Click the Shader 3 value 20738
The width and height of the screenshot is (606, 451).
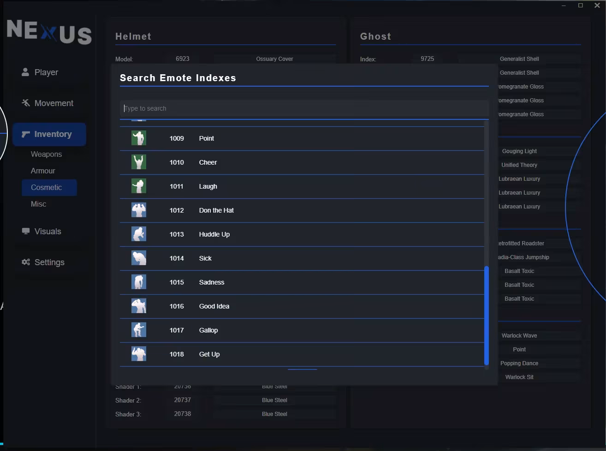click(x=183, y=414)
